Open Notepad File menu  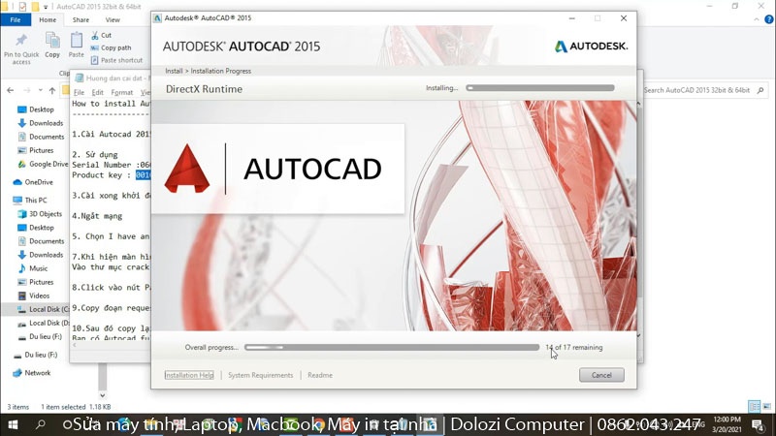[79, 92]
